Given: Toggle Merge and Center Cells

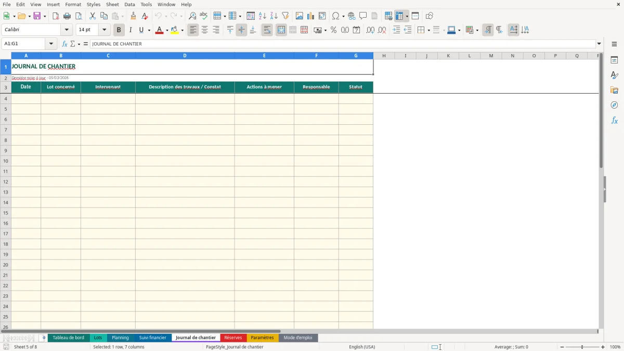Looking at the screenshot, I should (281, 30).
